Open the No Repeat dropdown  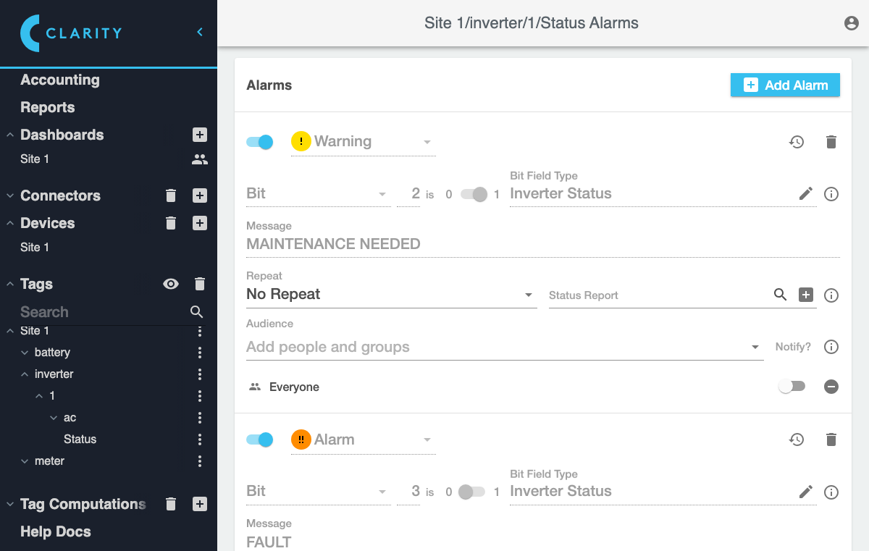pos(391,295)
